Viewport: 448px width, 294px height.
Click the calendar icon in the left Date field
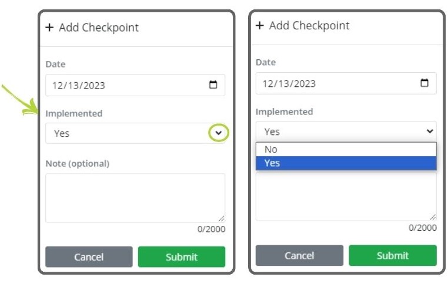(213, 85)
